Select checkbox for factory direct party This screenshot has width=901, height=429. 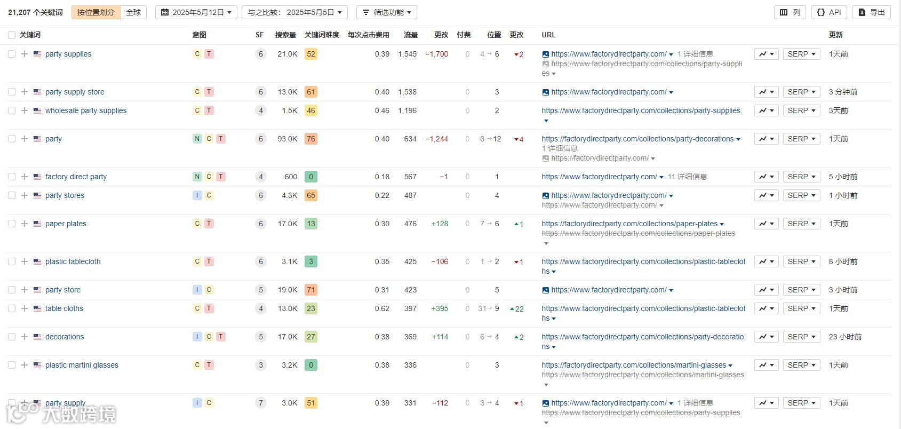point(12,177)
